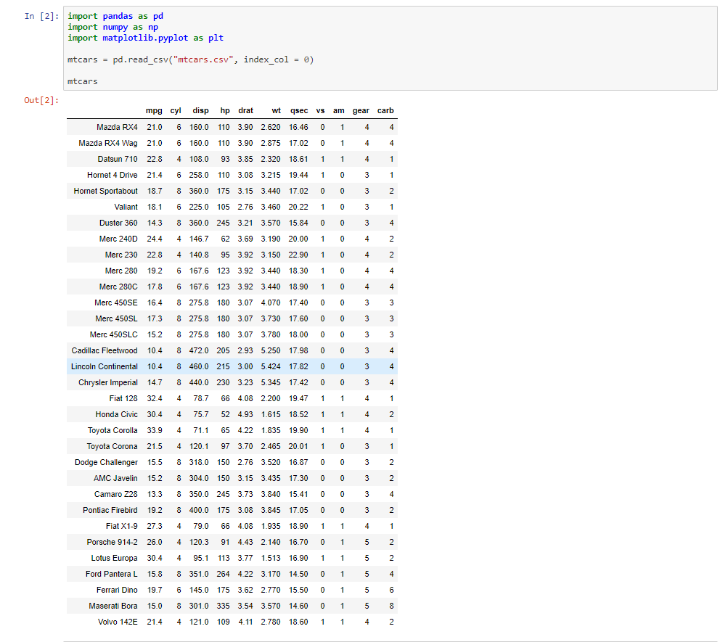Select the Merc 450SE row label
The width and height of the screenshot is (728, 642).
tap(116, 303)
